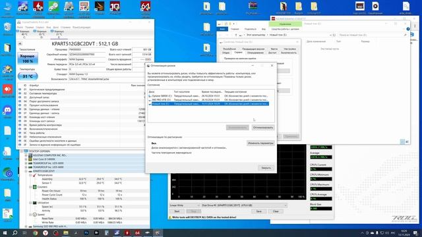Screen dimensions: 422x237
Task: Collapse the DESKTOP root node in HWiNFO
Action: point(22,151)
